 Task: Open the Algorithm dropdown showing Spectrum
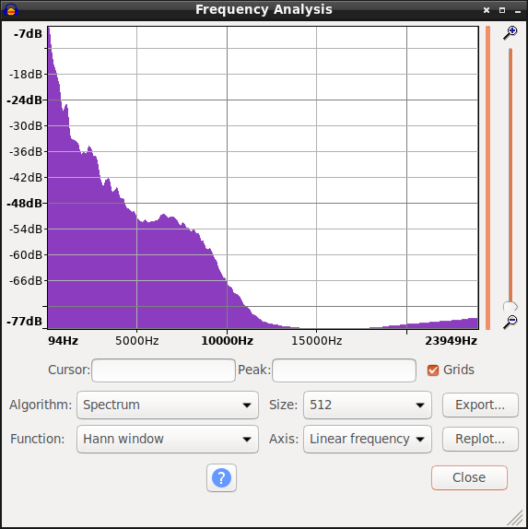tap(168, 405)
